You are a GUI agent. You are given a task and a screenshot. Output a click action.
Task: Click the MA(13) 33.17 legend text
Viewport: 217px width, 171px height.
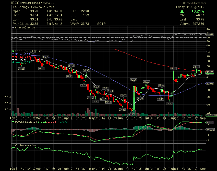click(22, 60)
